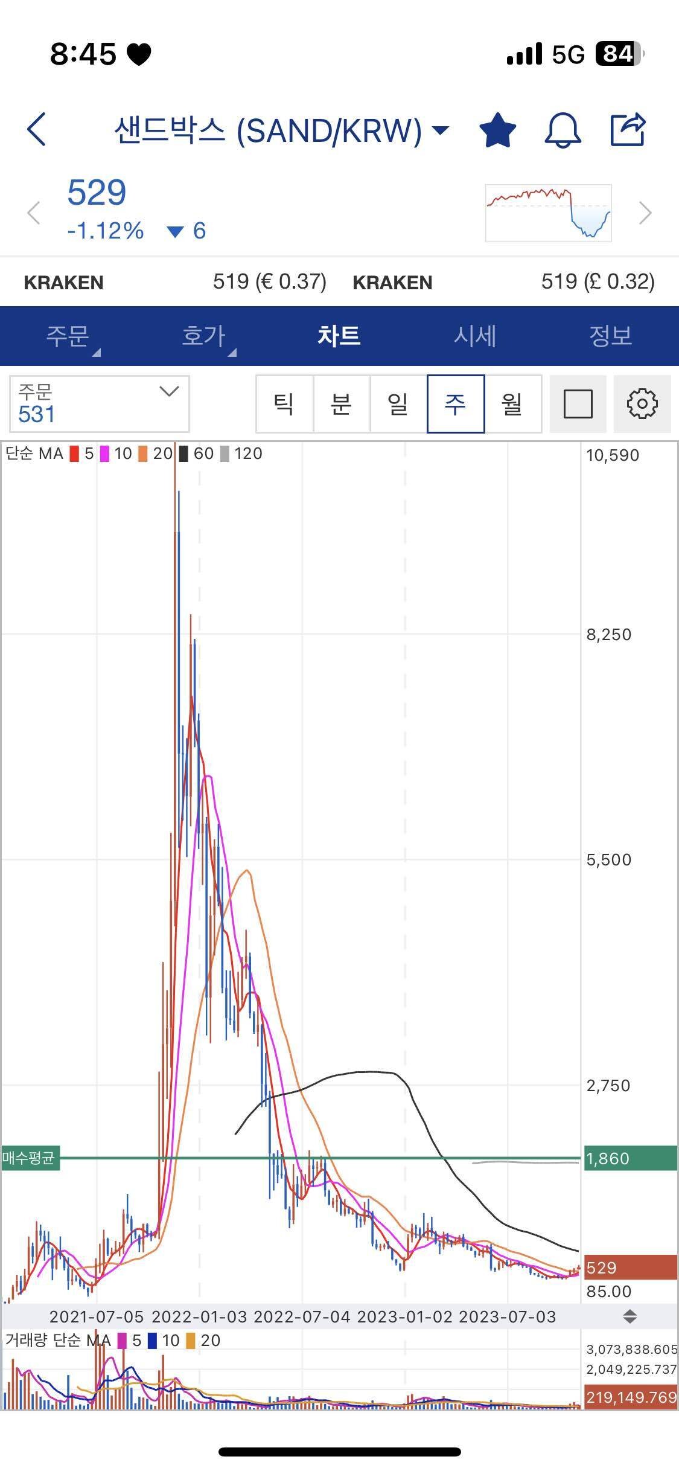Tap the mini price chart thumbnail
679x1471 pixels.
(x=548, y=213)
